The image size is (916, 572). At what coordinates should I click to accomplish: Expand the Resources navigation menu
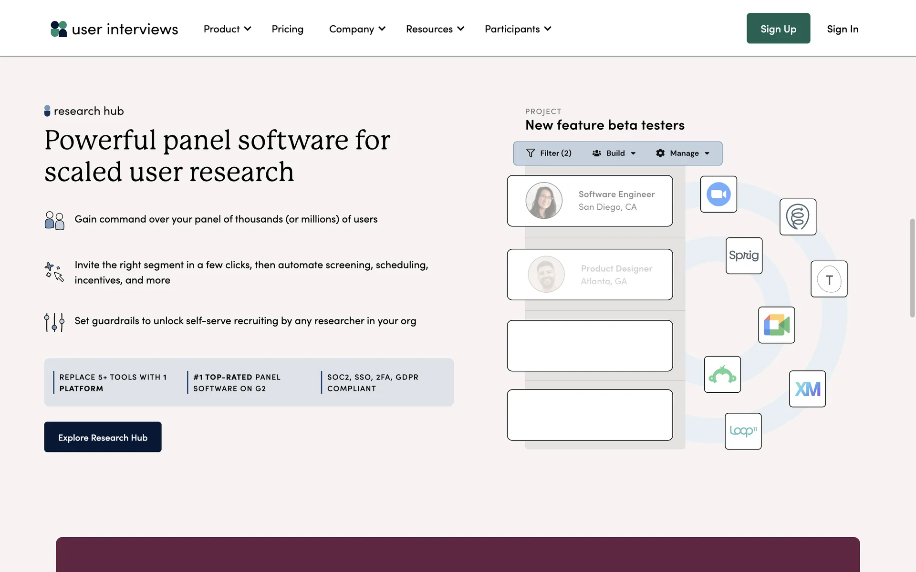[435, 29]
